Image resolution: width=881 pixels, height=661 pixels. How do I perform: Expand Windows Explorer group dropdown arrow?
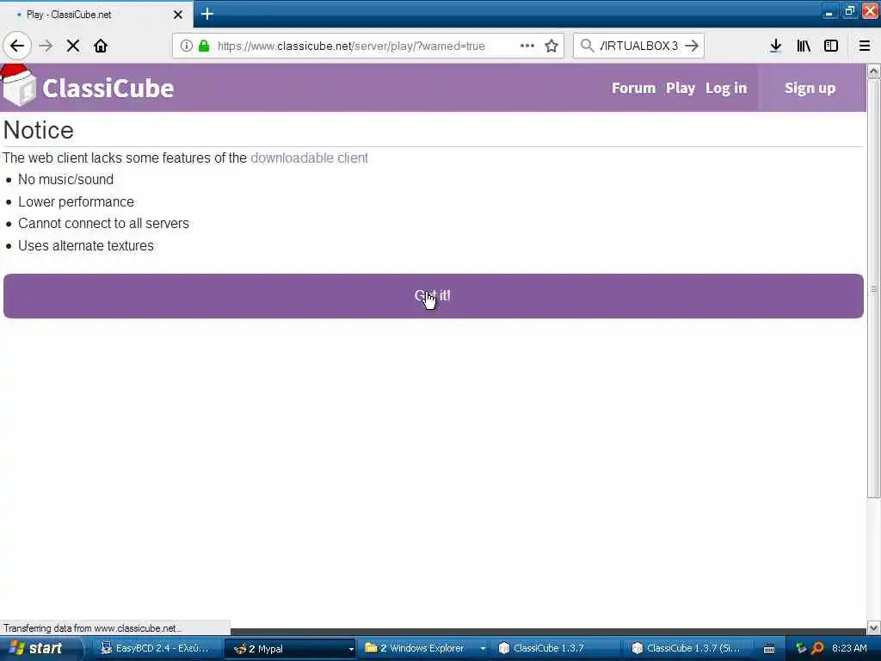(483, 649)
